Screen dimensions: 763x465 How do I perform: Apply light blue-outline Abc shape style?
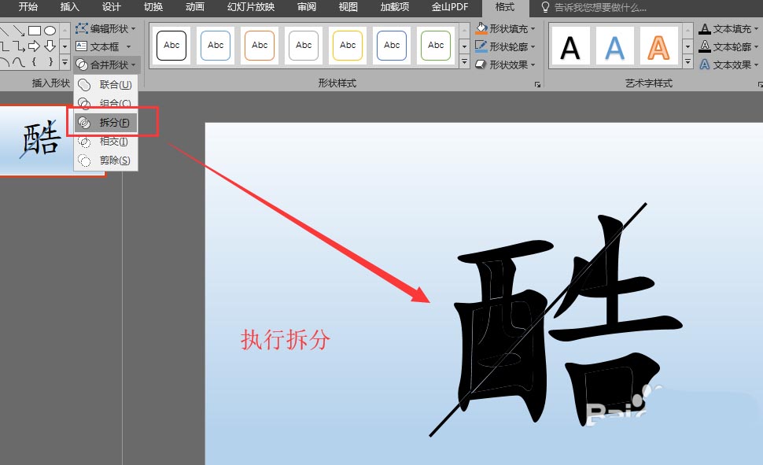pyautogui.click(x=216, y=46)
